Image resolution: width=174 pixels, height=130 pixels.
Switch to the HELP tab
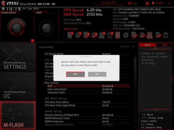[148, 45]
